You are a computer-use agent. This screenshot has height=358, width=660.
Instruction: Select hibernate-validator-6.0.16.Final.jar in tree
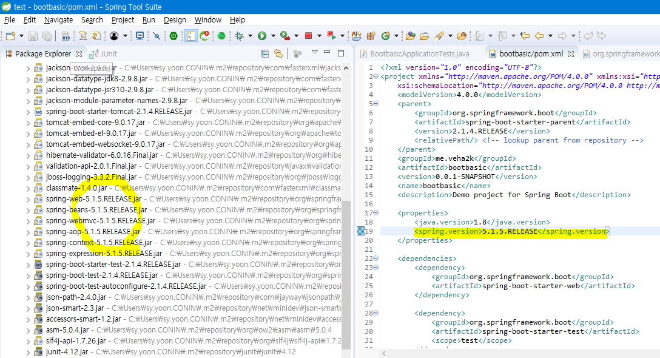pos(102,155)
